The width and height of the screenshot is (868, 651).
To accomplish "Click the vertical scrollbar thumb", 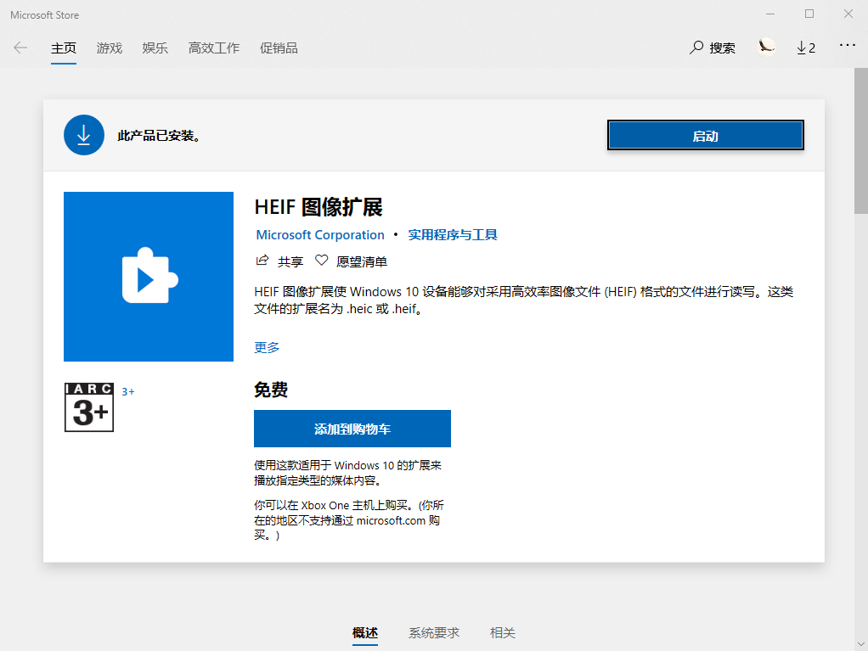I will click(x=861, y=141).
